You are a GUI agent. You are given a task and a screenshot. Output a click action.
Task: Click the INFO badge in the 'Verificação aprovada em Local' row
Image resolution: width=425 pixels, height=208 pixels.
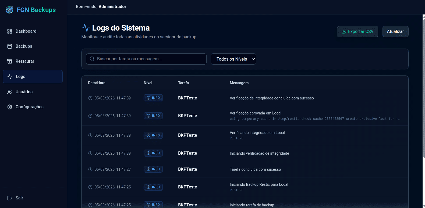click(x=153, y=116)
